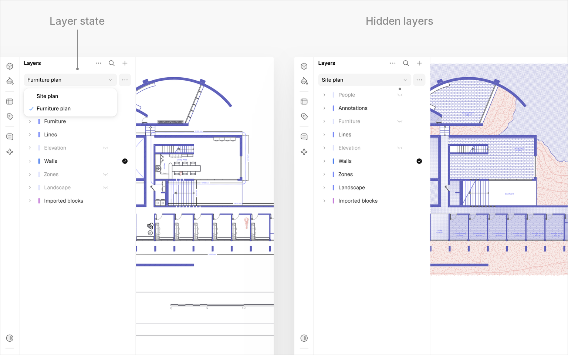Click the sparkle icon in left sidebar
Image resolution: width=568 pixels, height=355 pixels.
pos(10,152)
